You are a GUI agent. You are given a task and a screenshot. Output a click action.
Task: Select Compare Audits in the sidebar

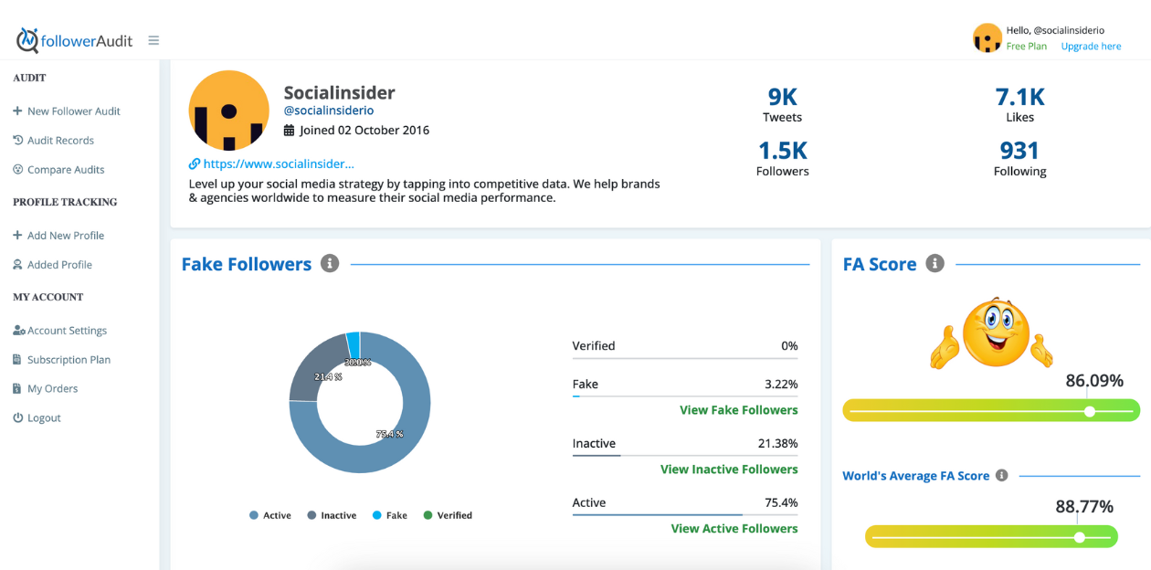point(66,169)
